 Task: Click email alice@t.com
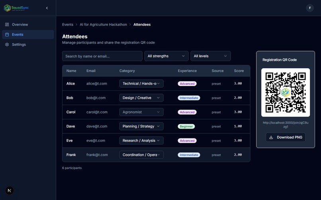[x=97, y=83]
